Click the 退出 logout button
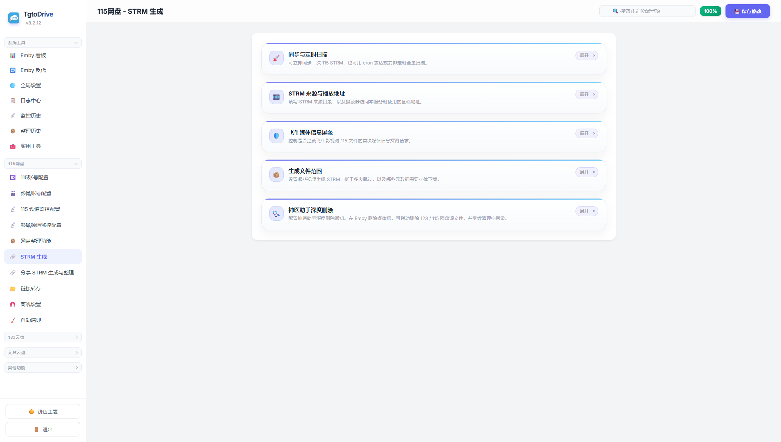This screenshot has width=781, height=442. click(43, 429)
